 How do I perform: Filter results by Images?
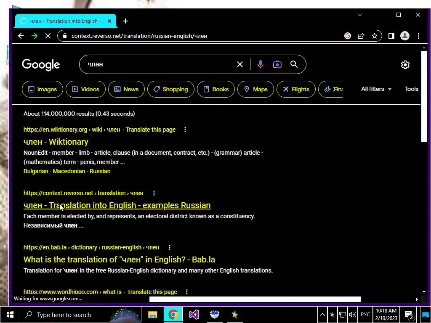tap(43, 89)
